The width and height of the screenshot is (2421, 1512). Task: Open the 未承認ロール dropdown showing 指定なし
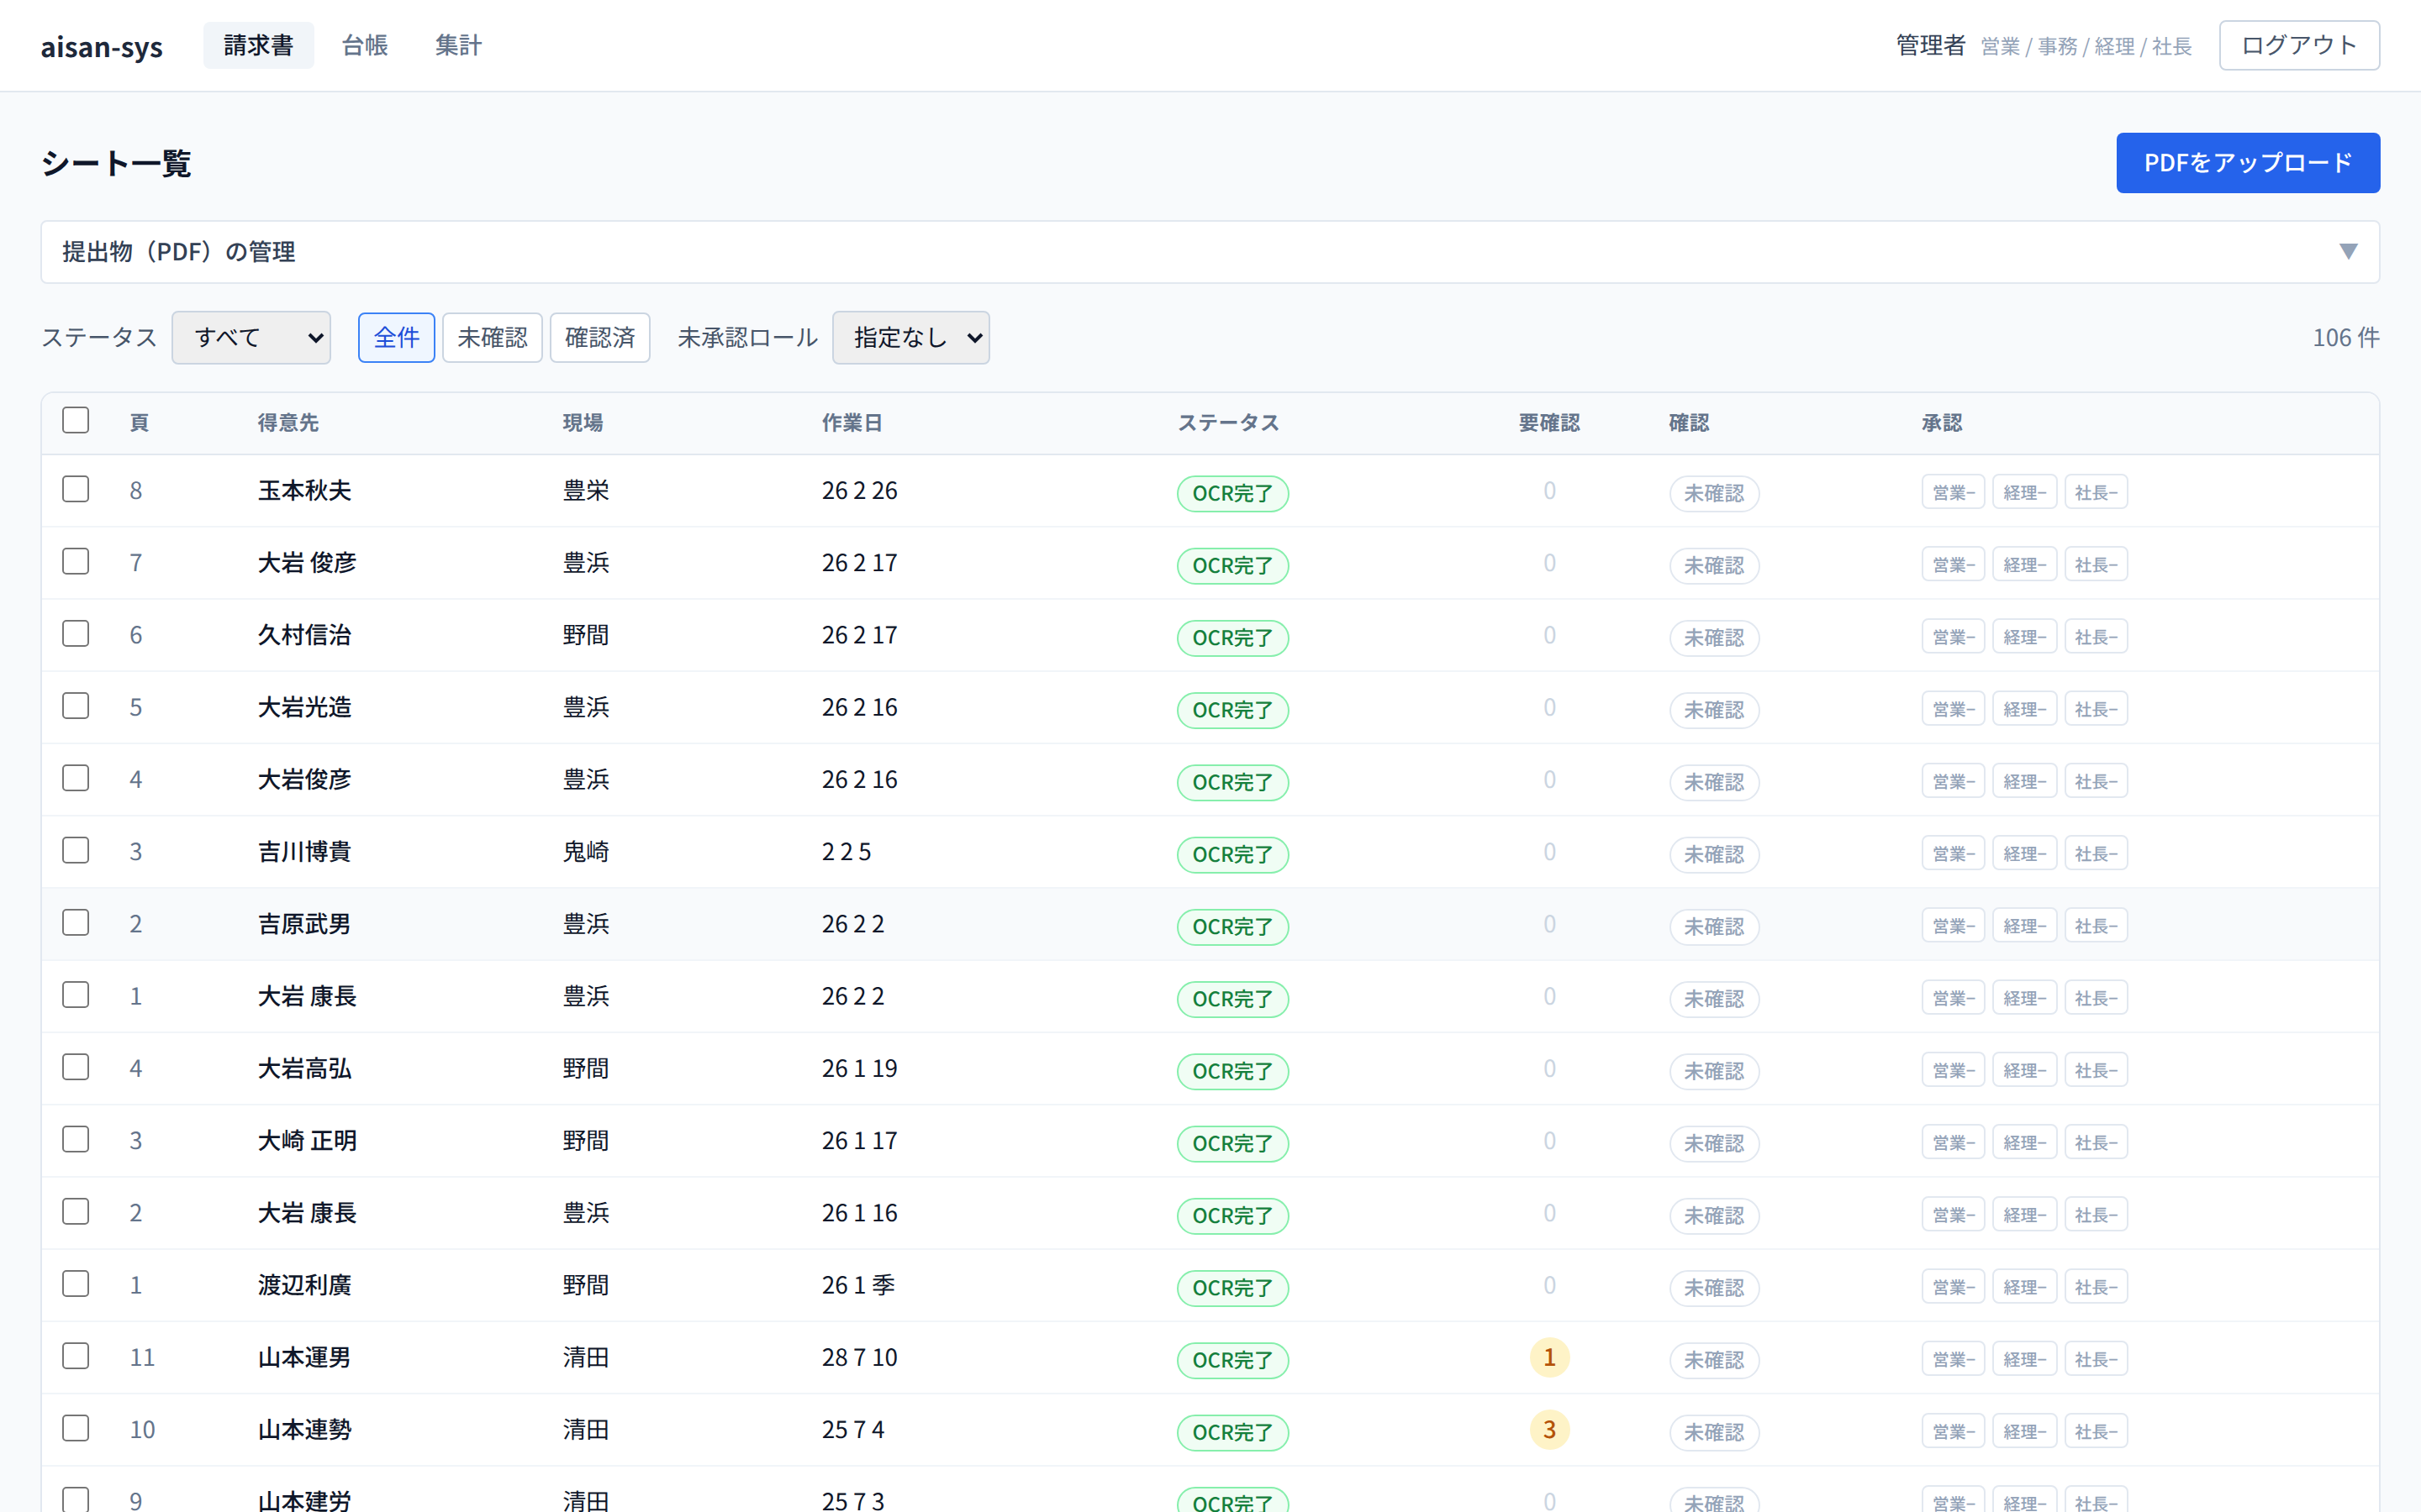pyautogui.click(x=910, y=337)
